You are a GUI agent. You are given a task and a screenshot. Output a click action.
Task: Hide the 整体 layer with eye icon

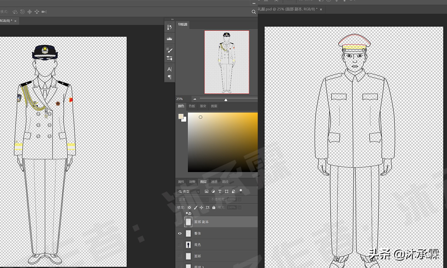[x=180, y=233]
